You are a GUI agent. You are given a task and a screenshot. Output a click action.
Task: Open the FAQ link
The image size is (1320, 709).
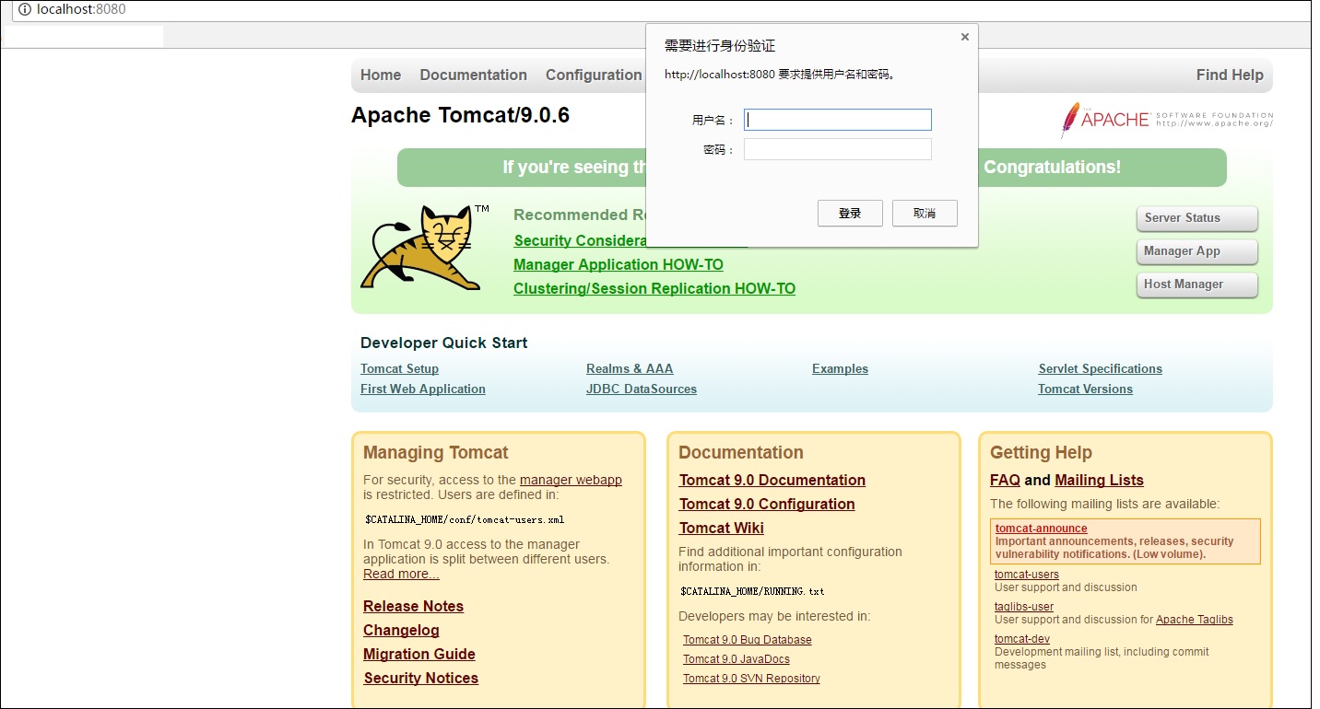pos(1005,481)
